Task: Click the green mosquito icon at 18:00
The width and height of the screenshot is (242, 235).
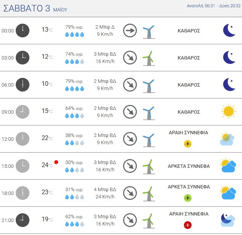Action: click(188, 198)
